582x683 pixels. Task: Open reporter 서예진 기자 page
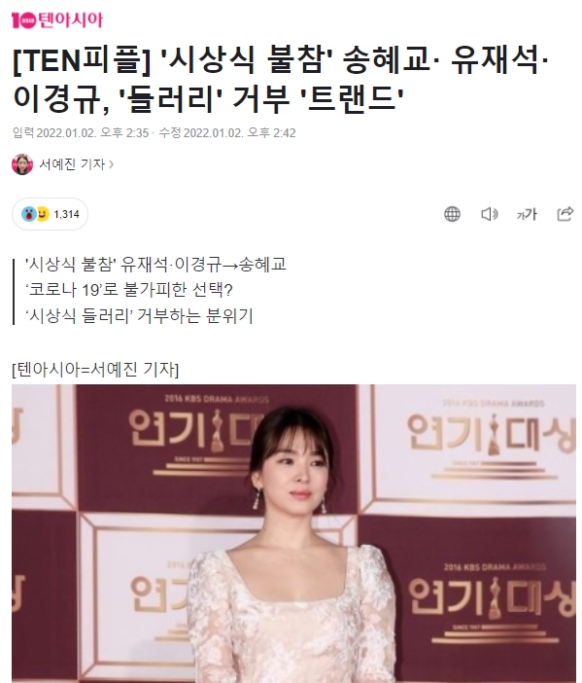[x=72, y=164]
